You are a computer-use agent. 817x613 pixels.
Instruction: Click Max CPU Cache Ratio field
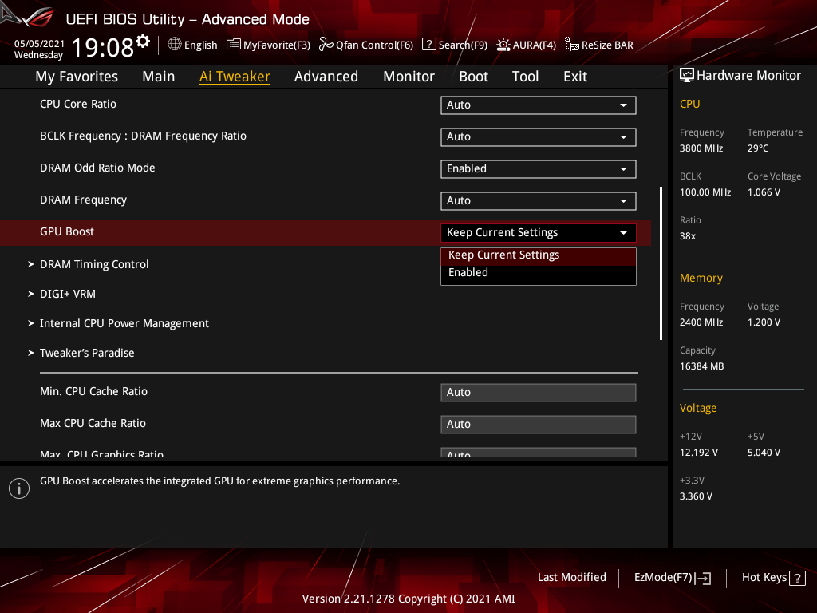pyautogui.click(x=539, y=425)
